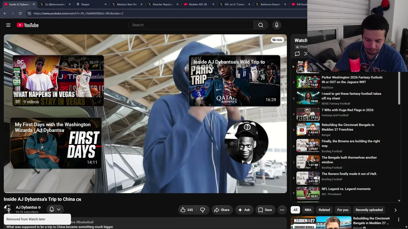Click the video title Inside AJ Dybantsa's Trip to China
Image resolution: width=408 pixels, height=229 pixels.
42,199
